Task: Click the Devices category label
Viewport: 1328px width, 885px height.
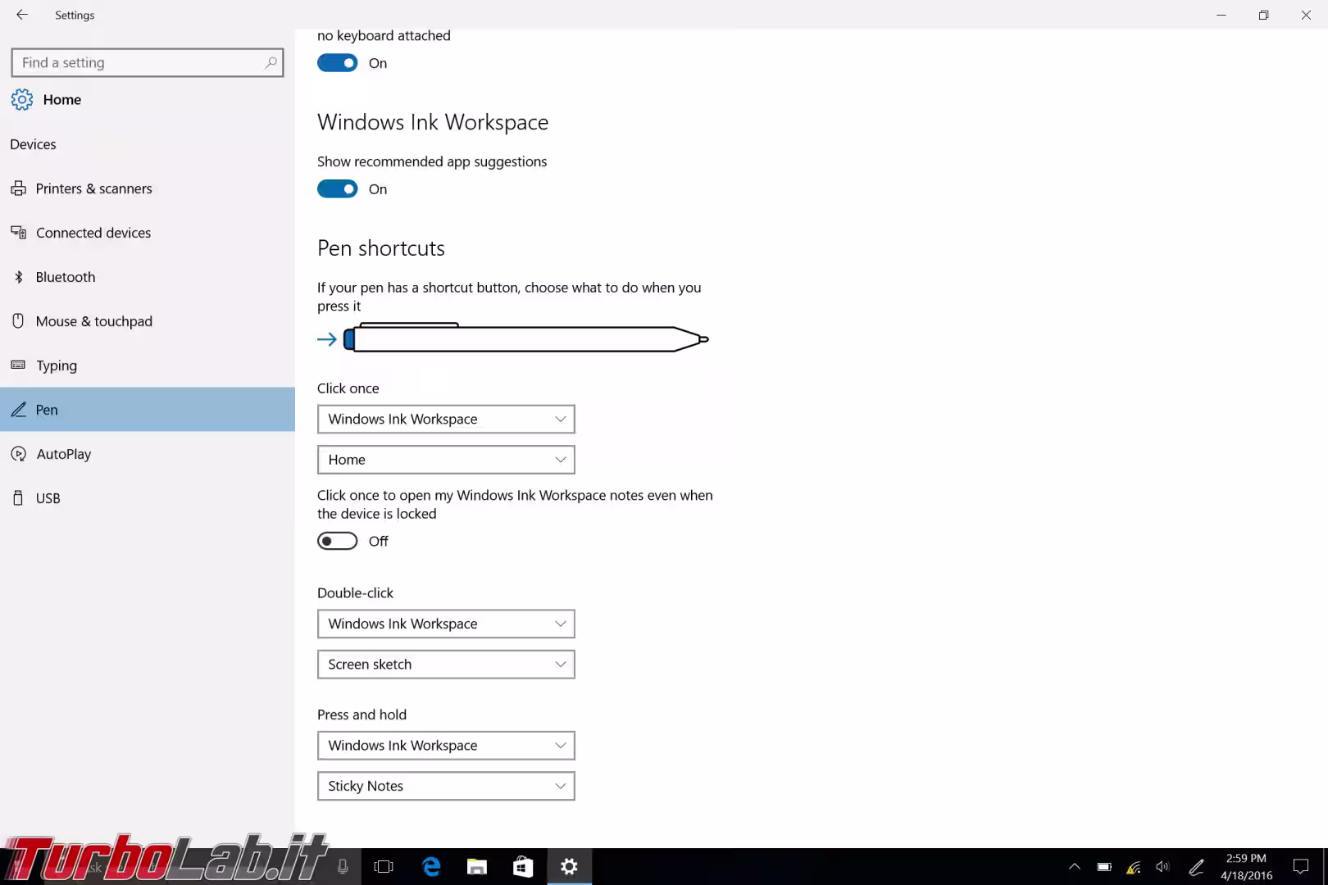Action: tap(33, 144)
